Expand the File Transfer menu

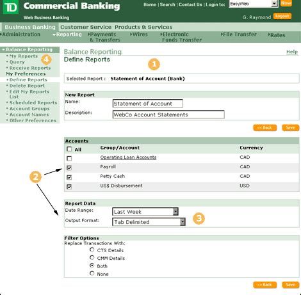[x=239, y=35]
